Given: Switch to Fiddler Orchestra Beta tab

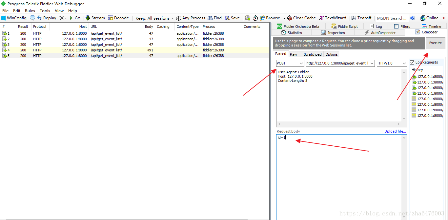Looking at the screenshot, I should [x=298, y=26].
